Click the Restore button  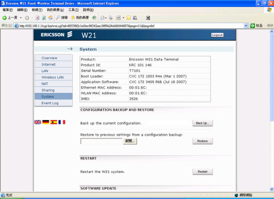(x=203, y=141)
